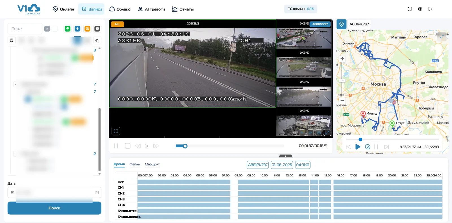
Task: Click the blue lightning bolt filter icon
Action: pos(77,29)
